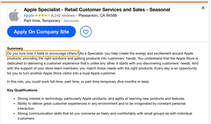
Task: Click the Key Qualifications heading
Action: coord(22,90)
